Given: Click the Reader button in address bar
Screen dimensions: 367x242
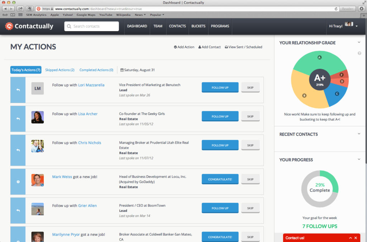Looking at the screenshot, I should (x=347, y=9).
